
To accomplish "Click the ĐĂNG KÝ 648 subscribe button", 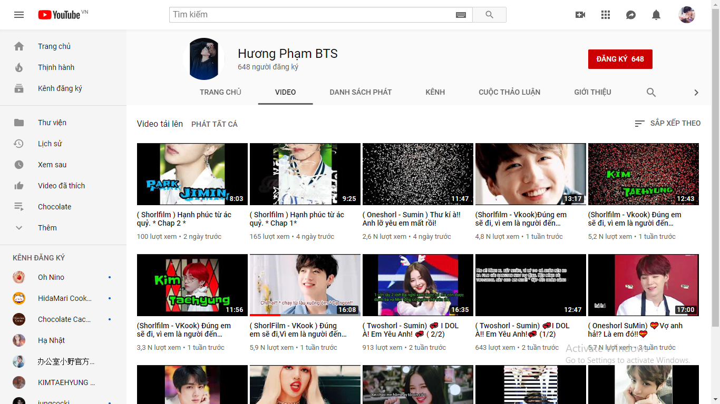I will [620, 59].
